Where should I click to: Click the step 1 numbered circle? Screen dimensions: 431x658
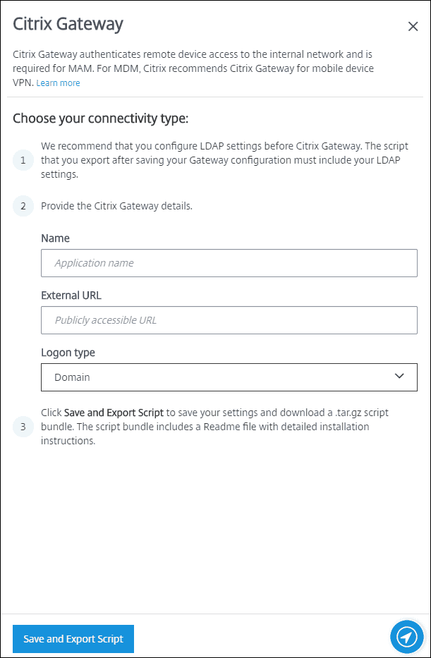(23, 160)
